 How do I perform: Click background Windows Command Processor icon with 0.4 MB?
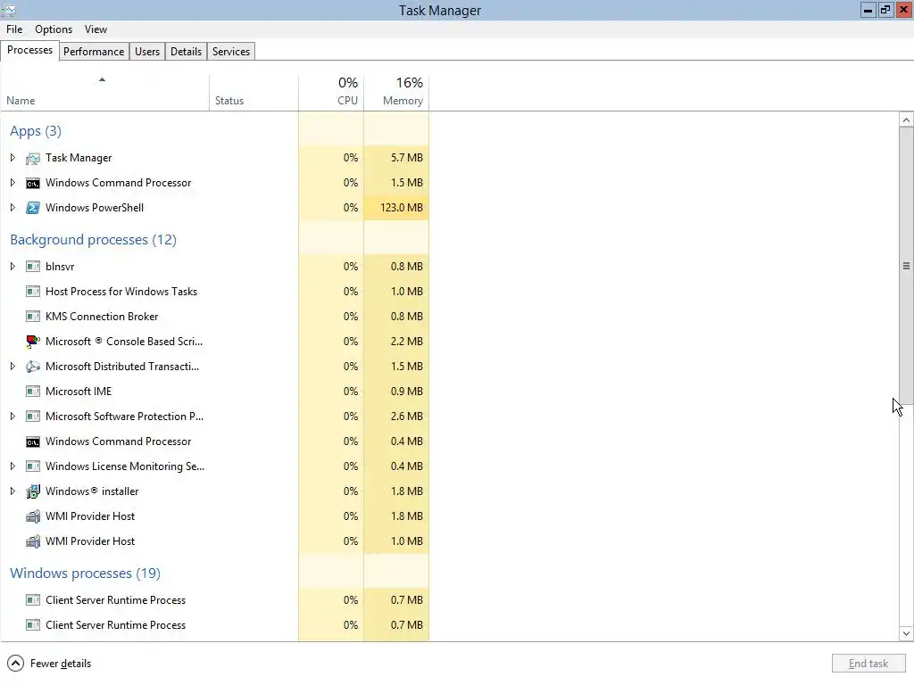[33, 442]
